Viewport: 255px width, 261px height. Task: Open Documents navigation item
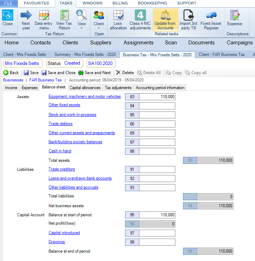tap(202, 43)
